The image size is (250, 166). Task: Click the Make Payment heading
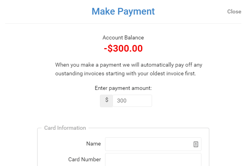[x=123, y=11]
